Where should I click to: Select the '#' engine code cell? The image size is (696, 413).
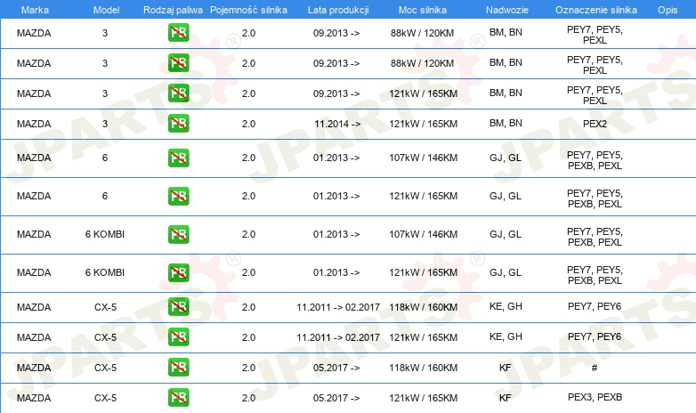595,368
